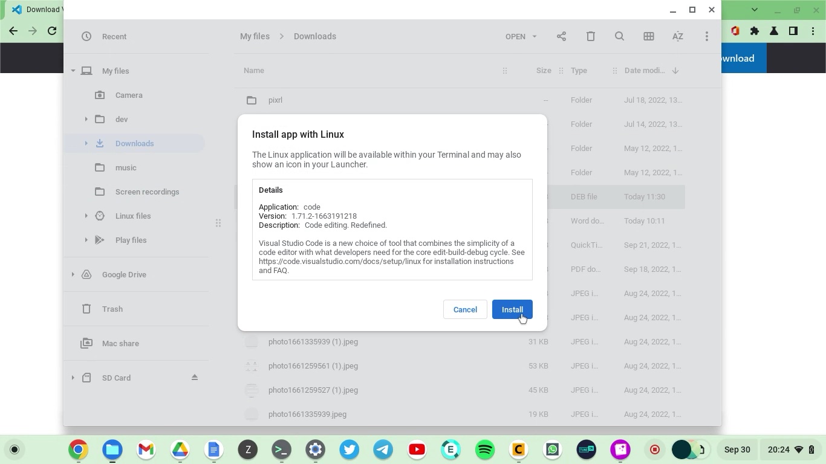Expand the SD Card node
The height and width of the screenshot is (464, 826).
(73, 378)
